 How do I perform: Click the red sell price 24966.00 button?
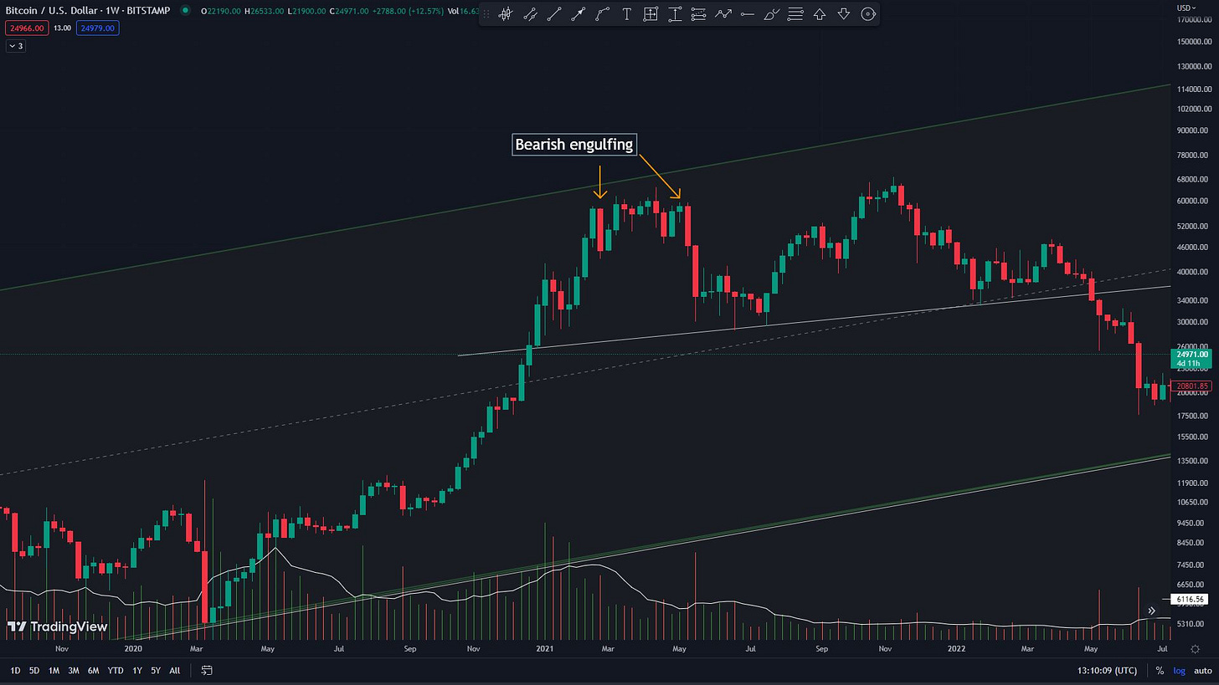point(26,28)
